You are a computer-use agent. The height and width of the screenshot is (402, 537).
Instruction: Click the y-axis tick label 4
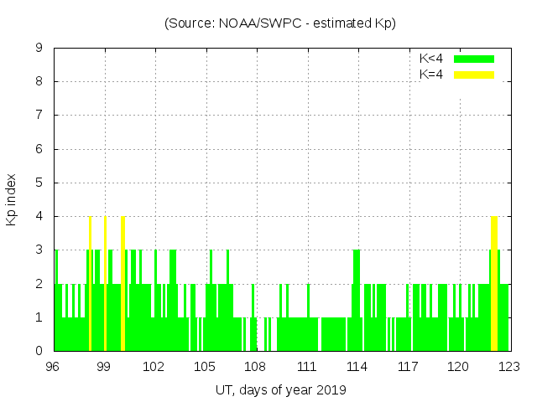pos(39,216)
